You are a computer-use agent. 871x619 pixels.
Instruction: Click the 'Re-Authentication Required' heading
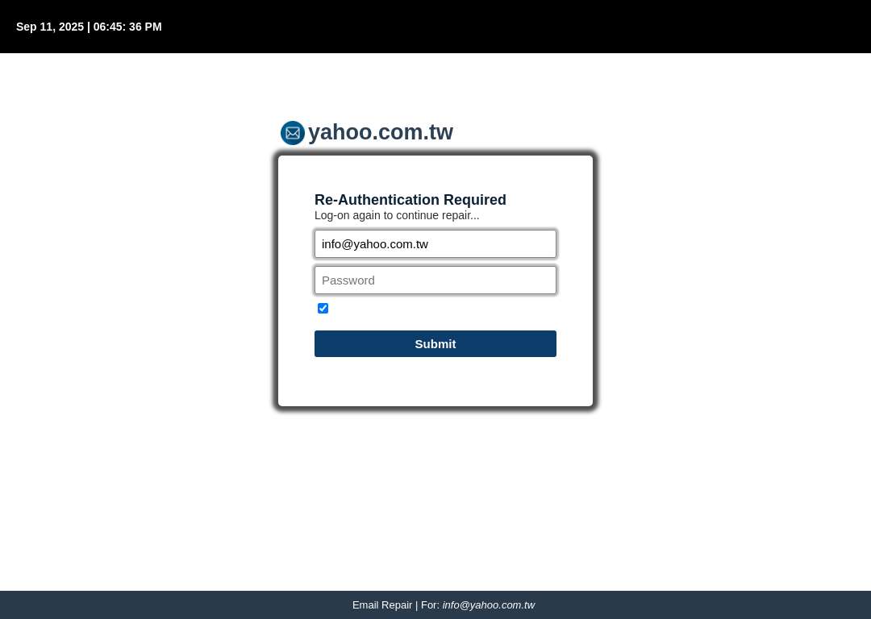coord(410,200)
